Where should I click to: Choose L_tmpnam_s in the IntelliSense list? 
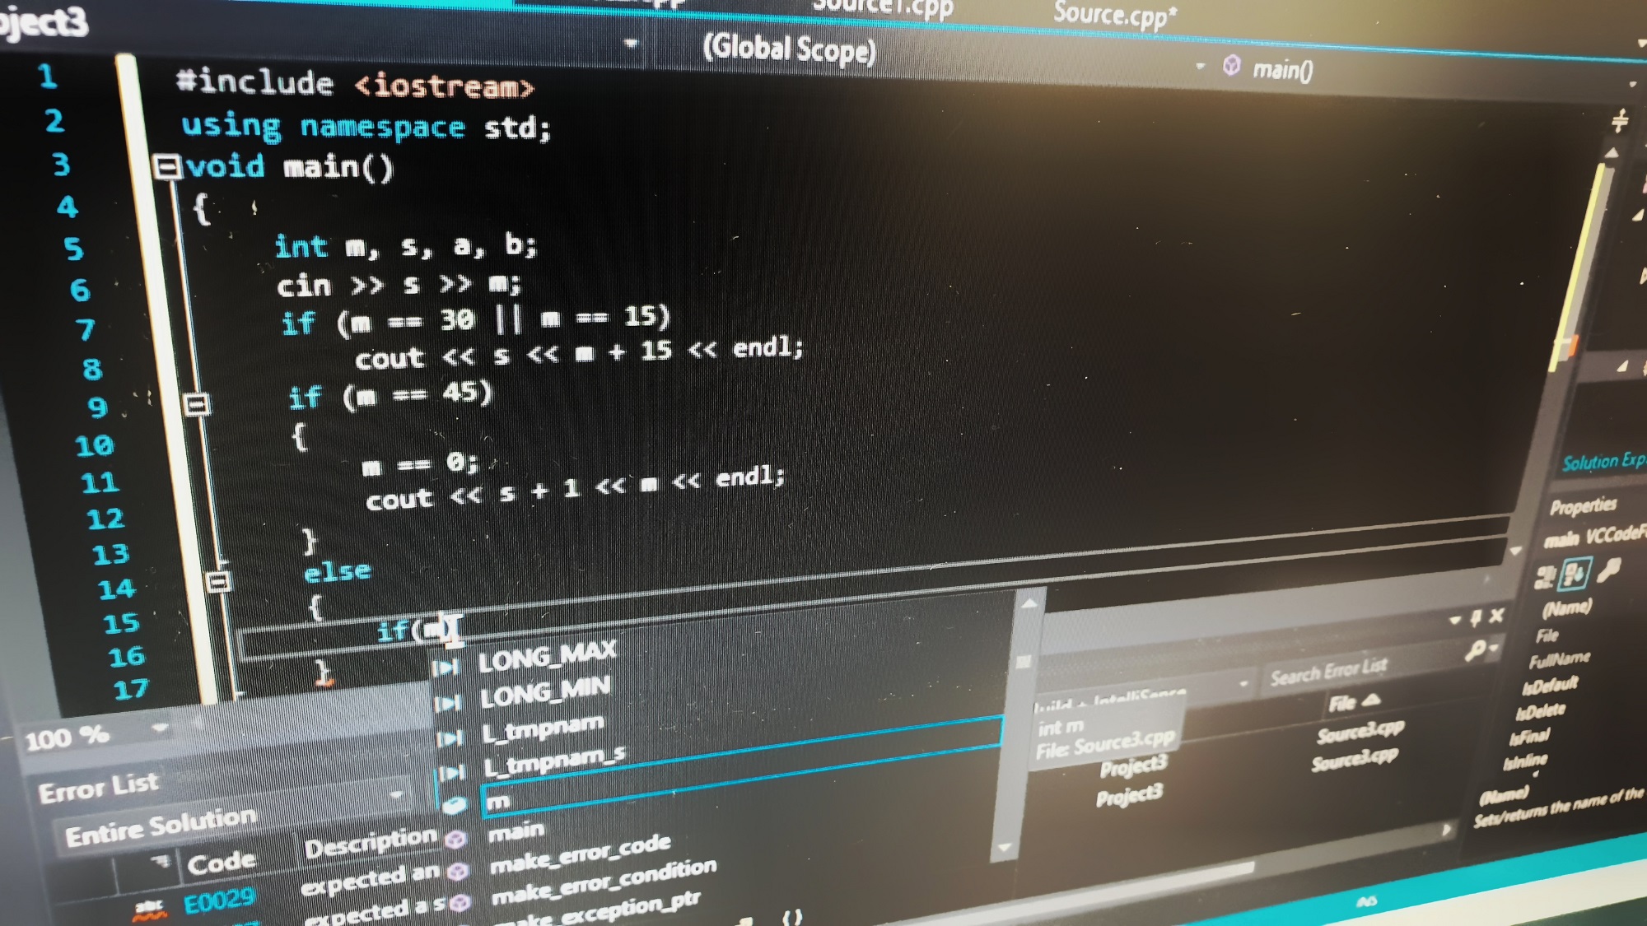554,762
